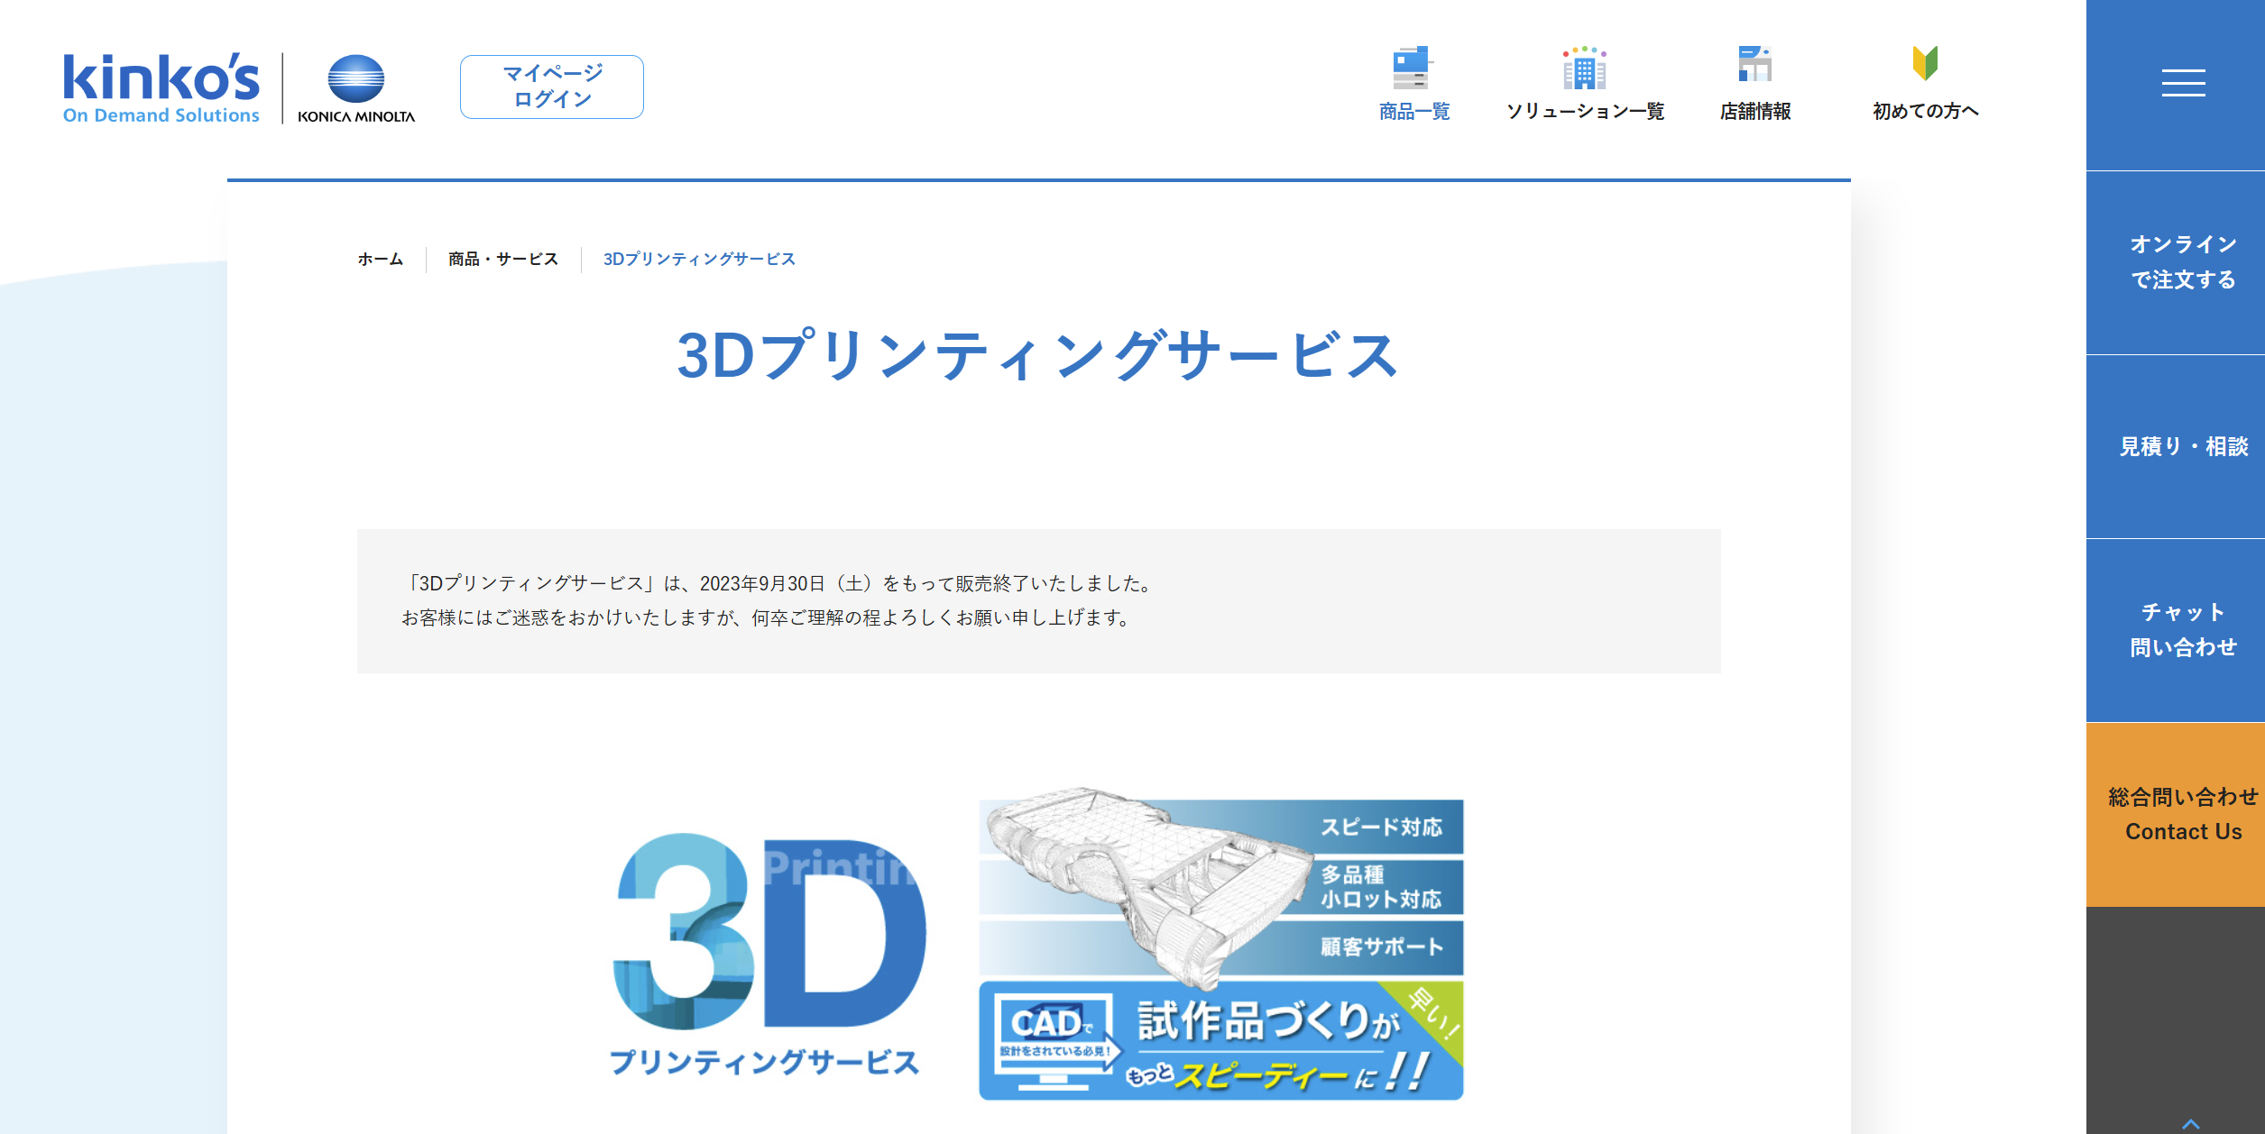The image size is (2265, 1134).
Task: Click 総合問い合わせ Contact Us button
Action: [2176, 815]
